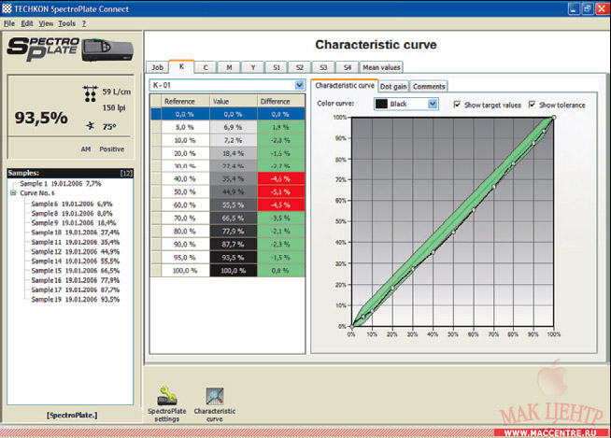Viewport: 611px width, 438px height.
Task: Click the 100,0 % value cell
Action: pyautogui.click(x=233, y=271)
